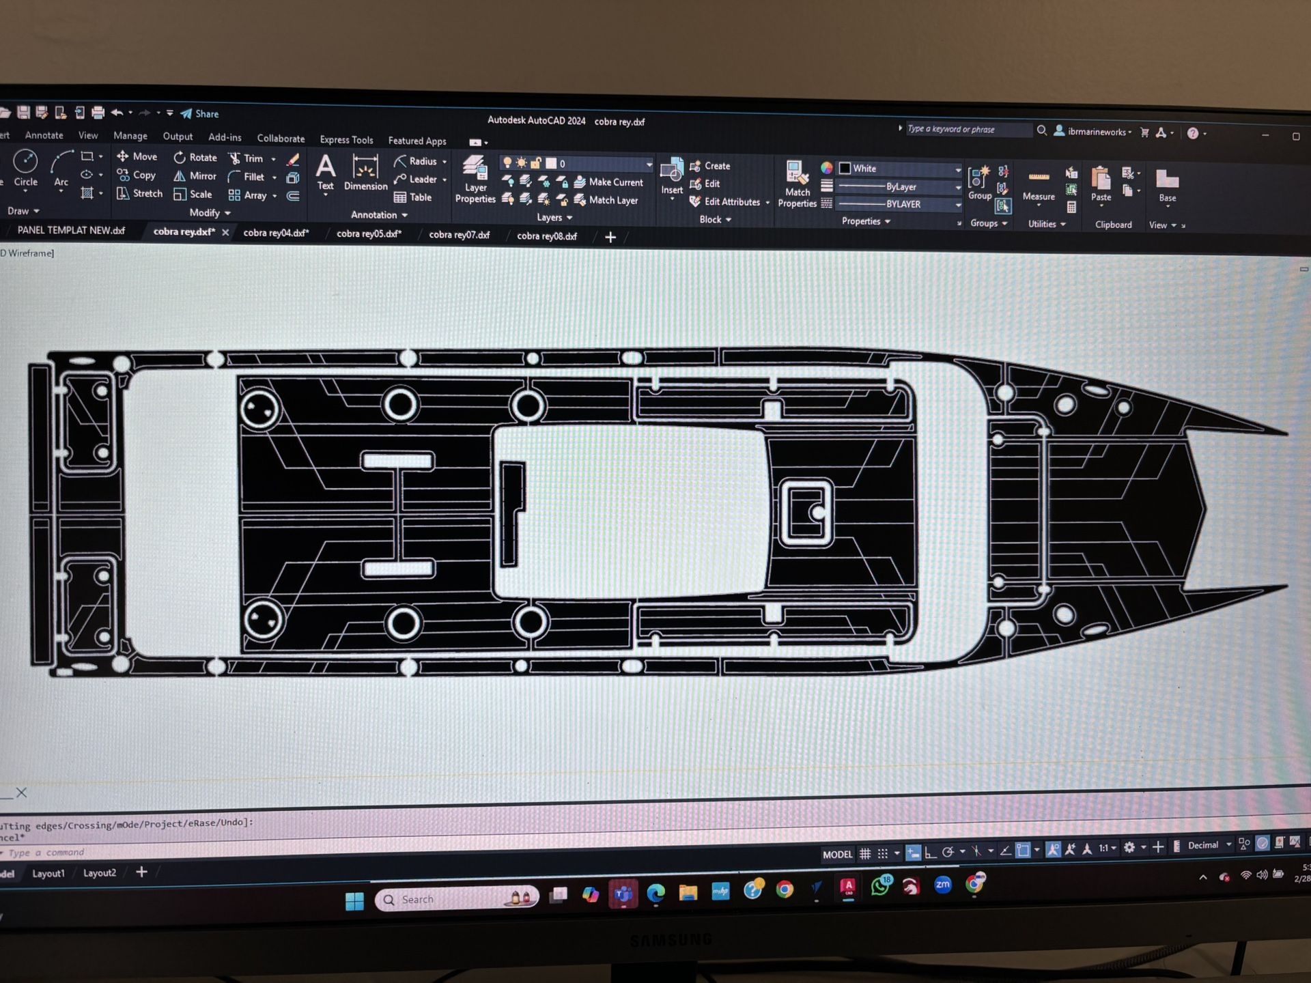Click the Erase tool icon
This screenshot has height=983, width=1311.
tap(293, 160)
